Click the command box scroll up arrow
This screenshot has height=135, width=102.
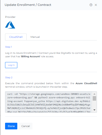[x=94, y=94]
